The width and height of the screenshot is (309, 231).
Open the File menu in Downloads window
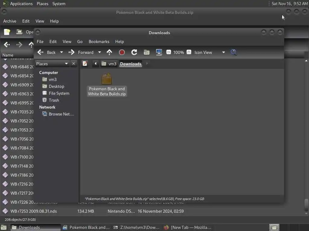[x=40, y=42]
